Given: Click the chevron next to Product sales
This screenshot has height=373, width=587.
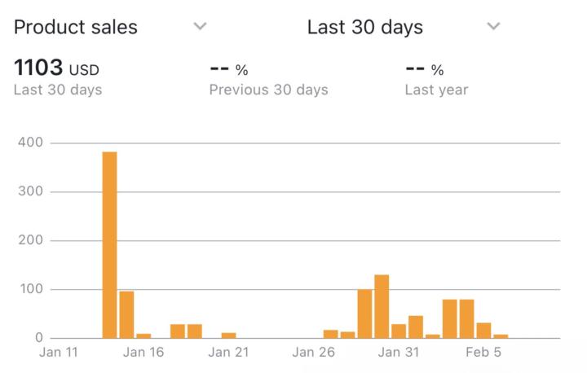Looking at the screenshot, I should 200,27.
